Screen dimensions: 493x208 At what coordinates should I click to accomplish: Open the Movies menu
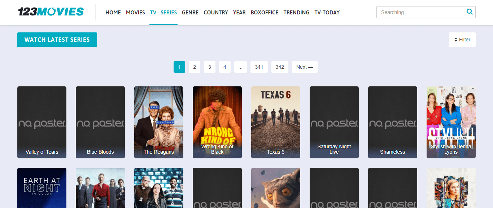[x=135, y=12]
